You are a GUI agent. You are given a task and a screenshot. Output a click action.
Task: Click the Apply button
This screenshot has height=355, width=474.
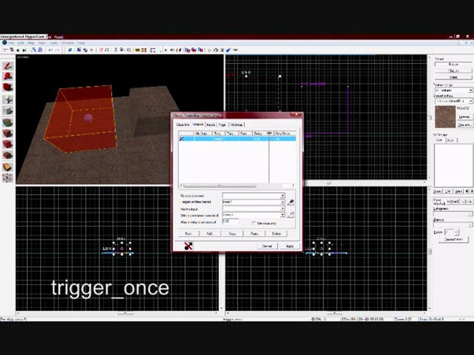click(290, 247)
